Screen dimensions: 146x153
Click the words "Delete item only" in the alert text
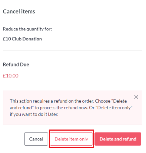coord(114,108)
